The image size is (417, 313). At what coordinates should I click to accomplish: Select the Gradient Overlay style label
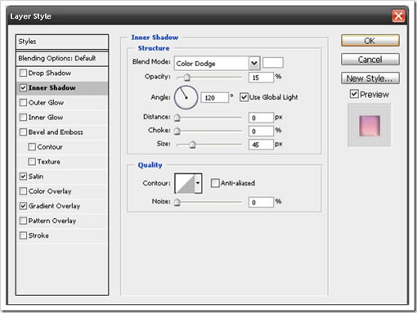pyautogui.click(x=54, y=206)
